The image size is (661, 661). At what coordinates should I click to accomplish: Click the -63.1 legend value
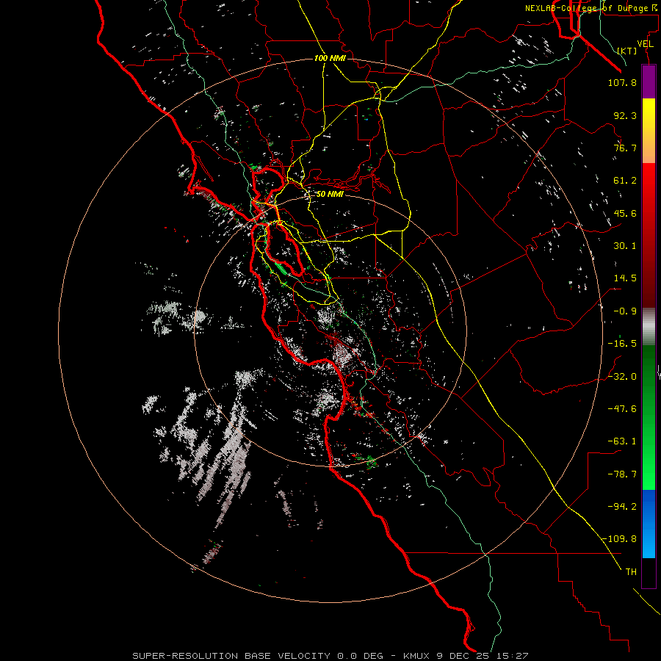[x=622, y=441]
